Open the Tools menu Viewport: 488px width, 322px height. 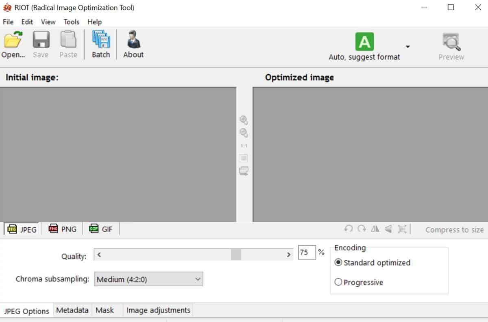tap(72, 22)
